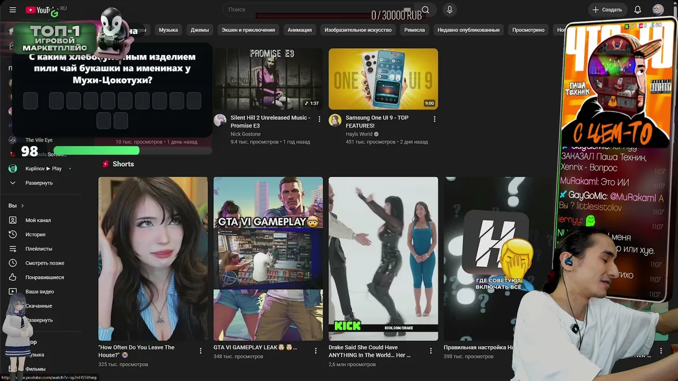
Task: Open the Samsung One UI 9 thumbnail
Action: (383, 79)
